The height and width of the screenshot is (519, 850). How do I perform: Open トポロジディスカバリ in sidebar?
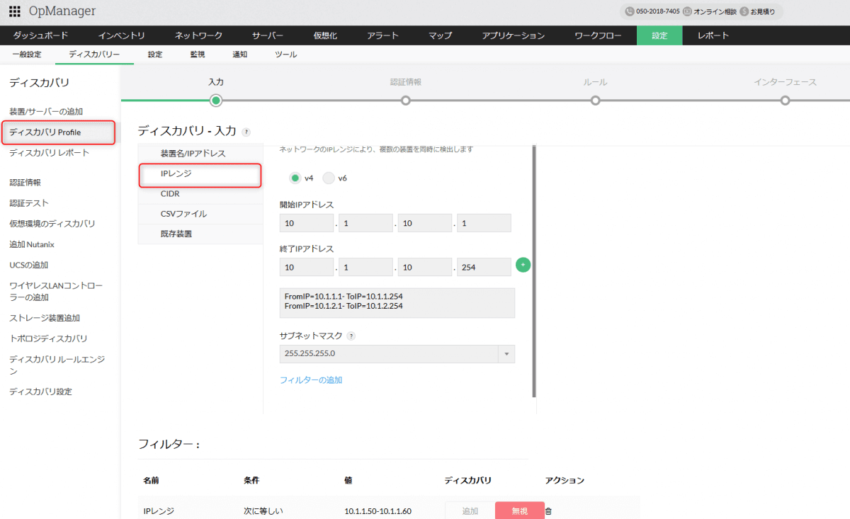click(x=48, y=338)
